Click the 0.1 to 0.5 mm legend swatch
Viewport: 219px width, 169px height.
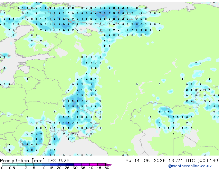tap(6, 165)
